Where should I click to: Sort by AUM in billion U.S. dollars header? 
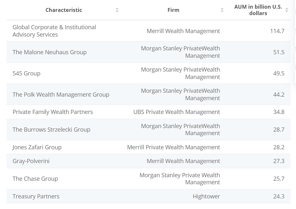tap(258, 10)
